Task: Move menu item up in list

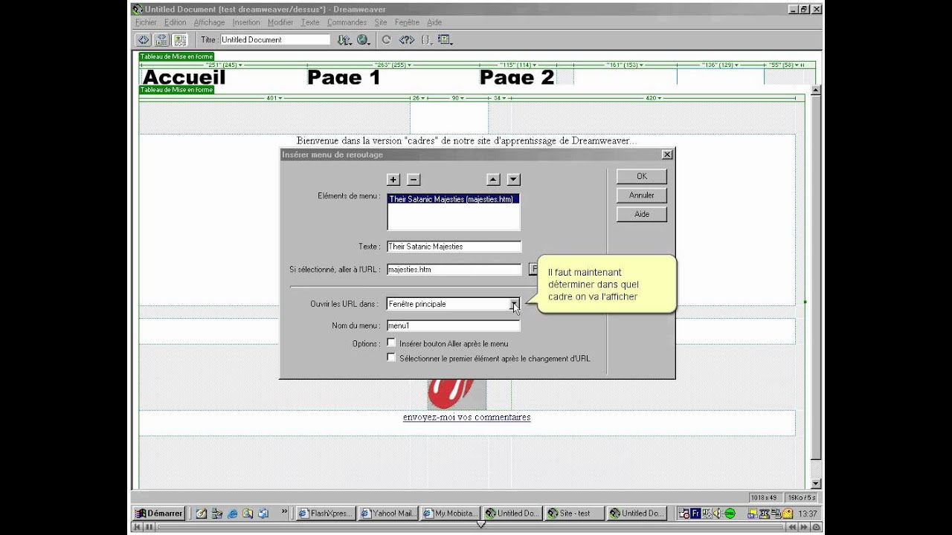Action: (x=493, y=179)
